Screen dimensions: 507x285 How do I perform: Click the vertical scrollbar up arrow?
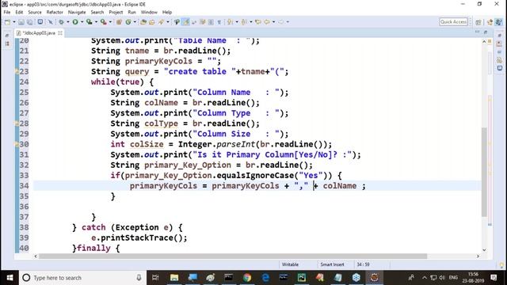(x=484, y=41)
